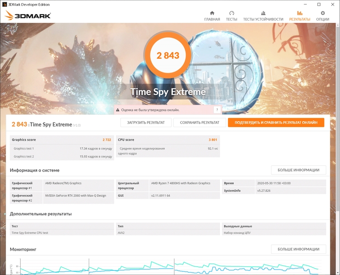340x275 pixels.
Task: Click the Time Spy Extreme banner title
Action: 168,92
